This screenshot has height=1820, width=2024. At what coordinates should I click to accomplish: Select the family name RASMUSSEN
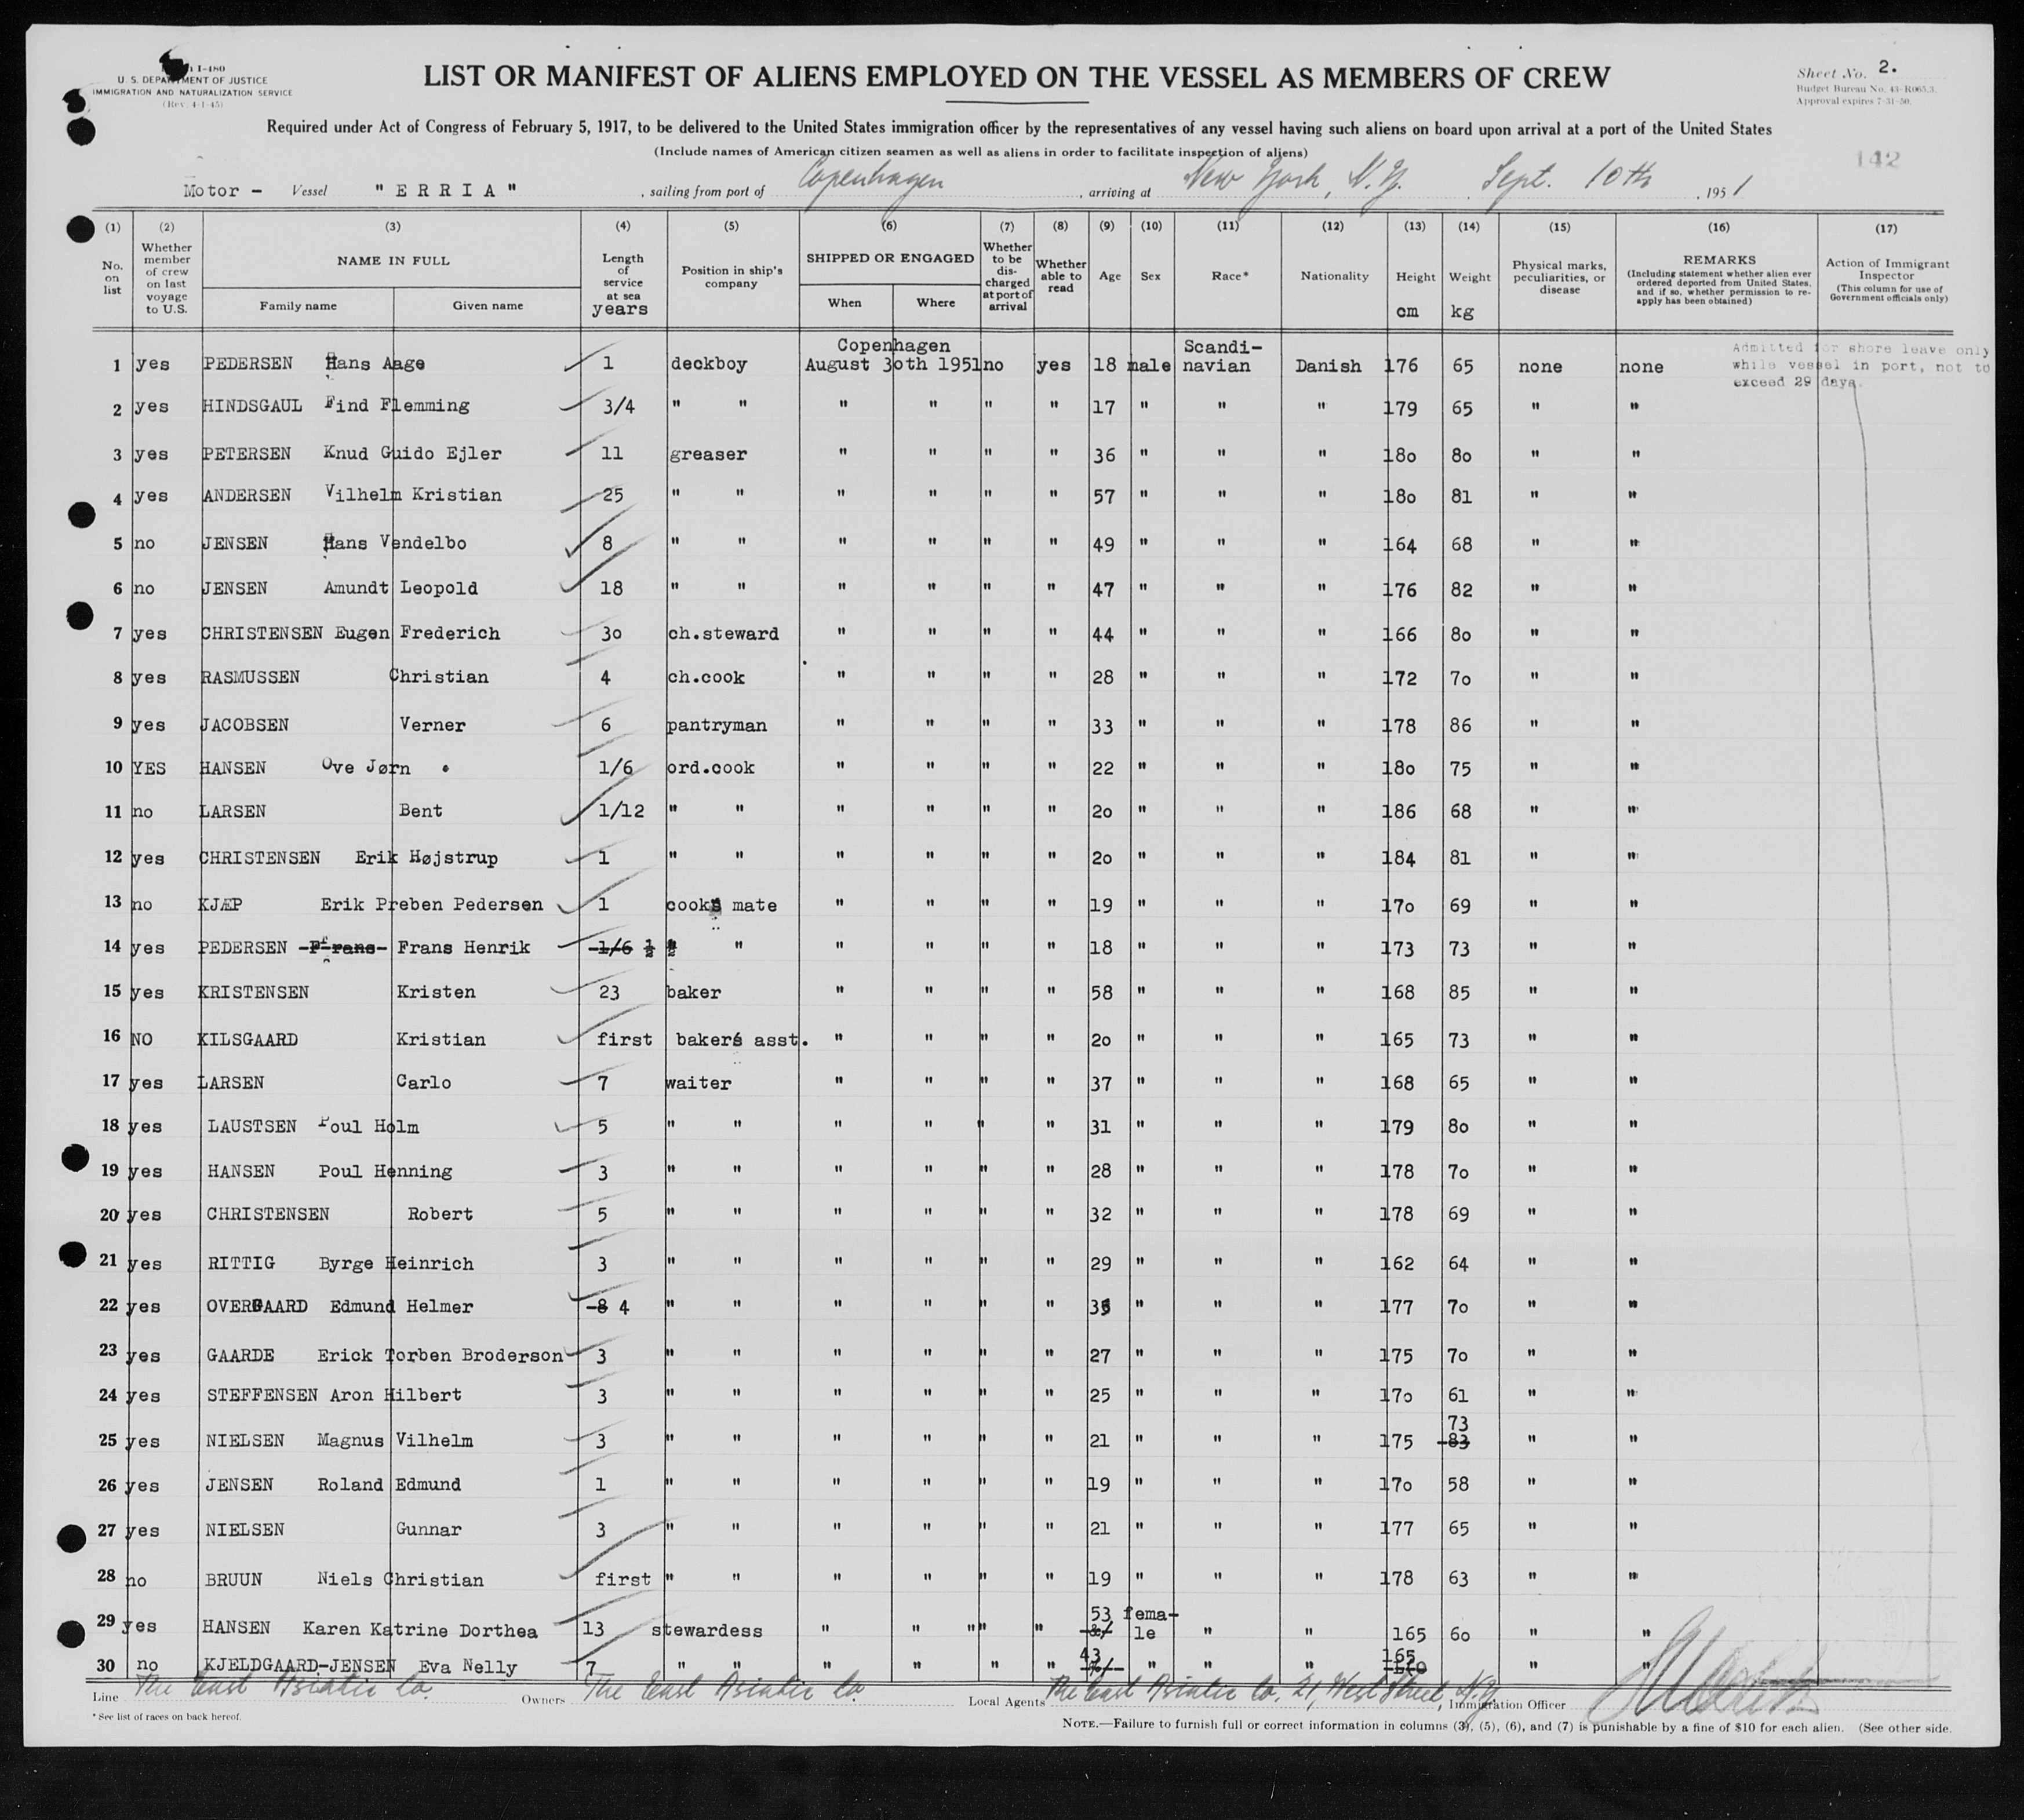(x=250, y=677)
